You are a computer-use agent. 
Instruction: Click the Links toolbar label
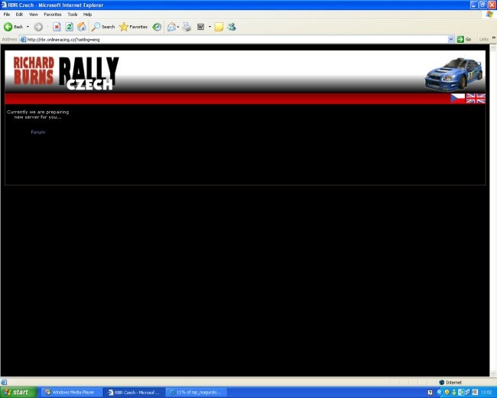coord(484,39)
